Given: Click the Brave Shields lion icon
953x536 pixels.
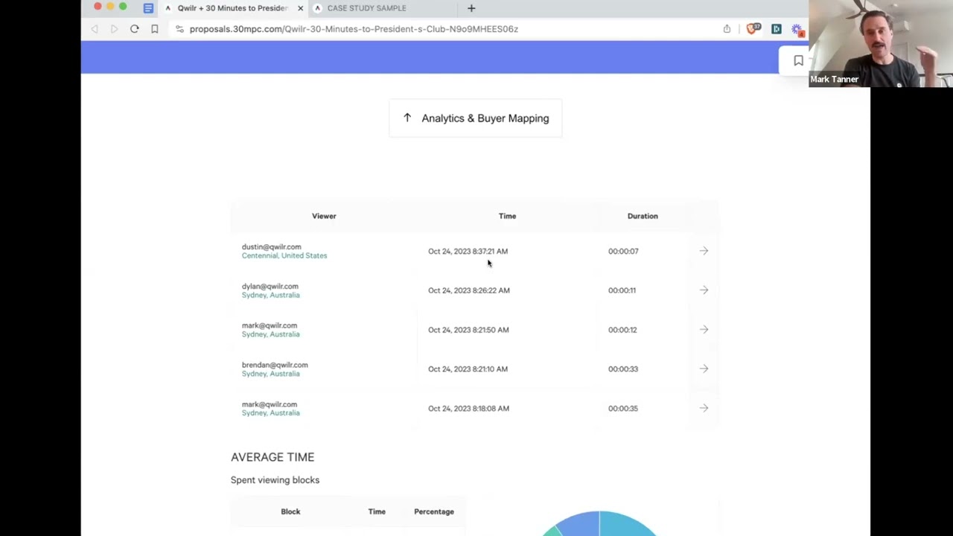Looking at the screenshot, I should tap(753, 29).
